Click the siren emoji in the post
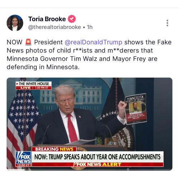179x177 pixels. pyautogui.click(x=28, y=42)
